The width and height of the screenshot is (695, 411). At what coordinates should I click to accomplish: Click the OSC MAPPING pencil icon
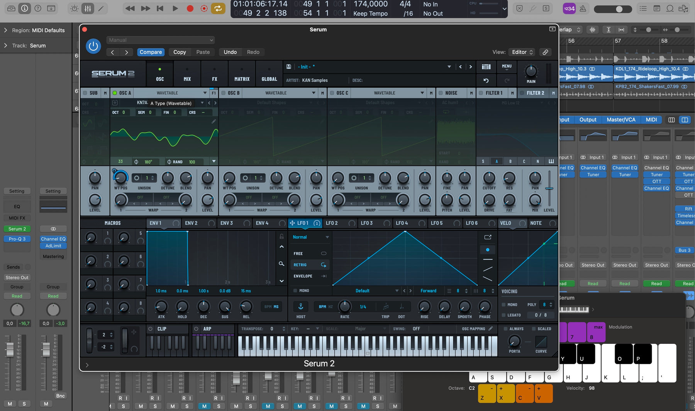[491, 329]
